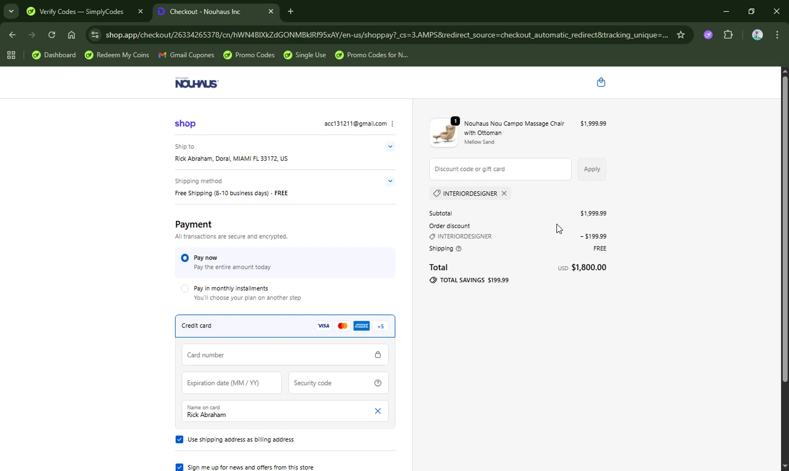Open account options next to acc131211@gmail.com

[392, 124]
